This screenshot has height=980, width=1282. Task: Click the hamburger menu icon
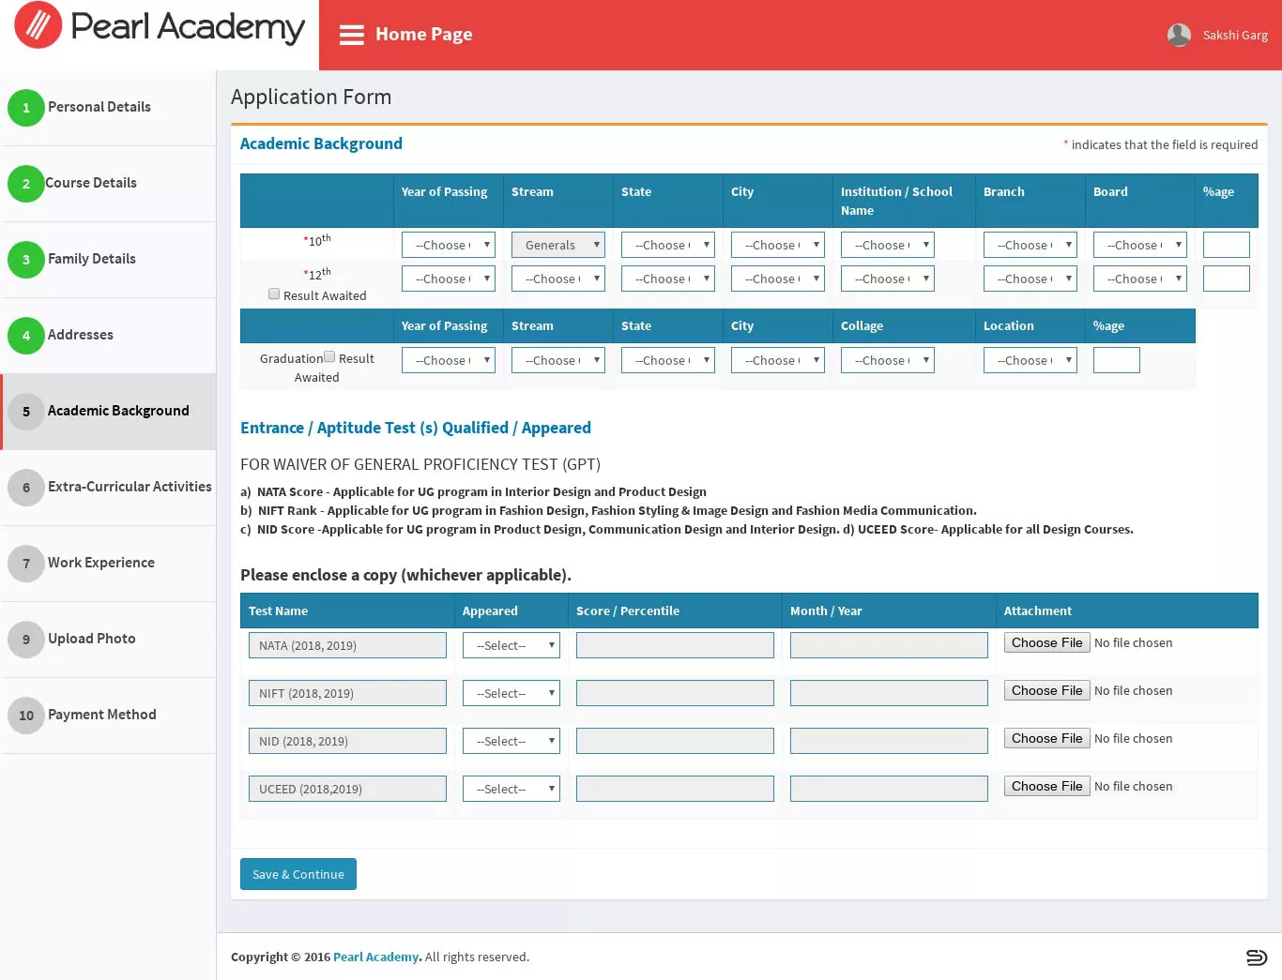click(352, 35)
